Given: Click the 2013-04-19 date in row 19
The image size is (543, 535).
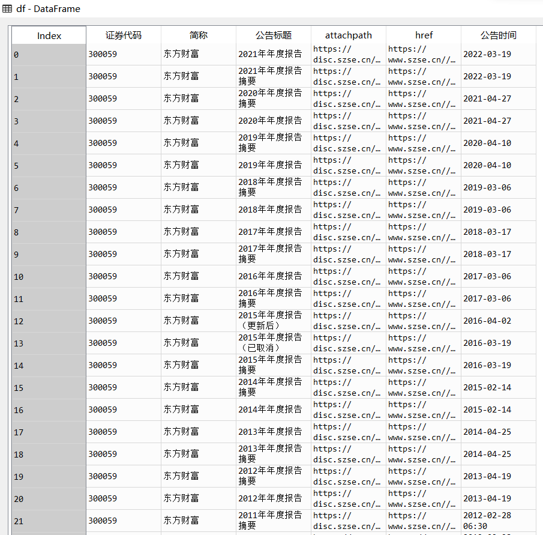Looking at the screenshot, I should (x=499, y=476).
